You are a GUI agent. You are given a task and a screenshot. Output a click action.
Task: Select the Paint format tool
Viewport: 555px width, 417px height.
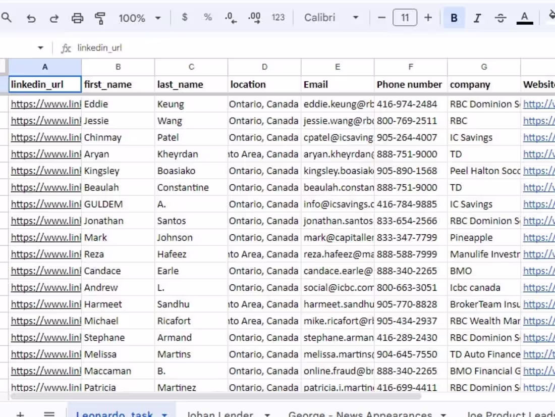tap(100, 18)
